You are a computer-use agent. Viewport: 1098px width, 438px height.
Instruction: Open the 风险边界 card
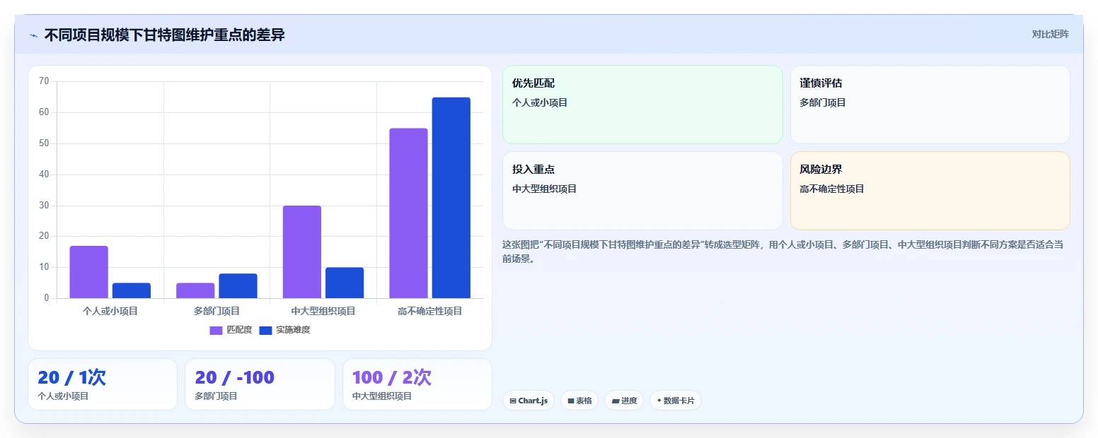pos(930,191)
